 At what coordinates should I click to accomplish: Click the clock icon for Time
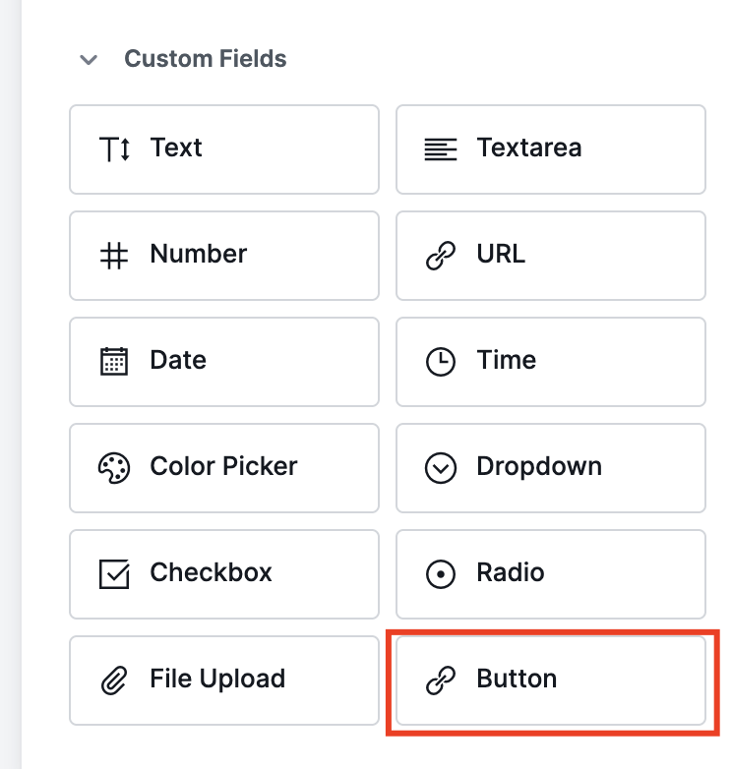[x=441, y=362]
